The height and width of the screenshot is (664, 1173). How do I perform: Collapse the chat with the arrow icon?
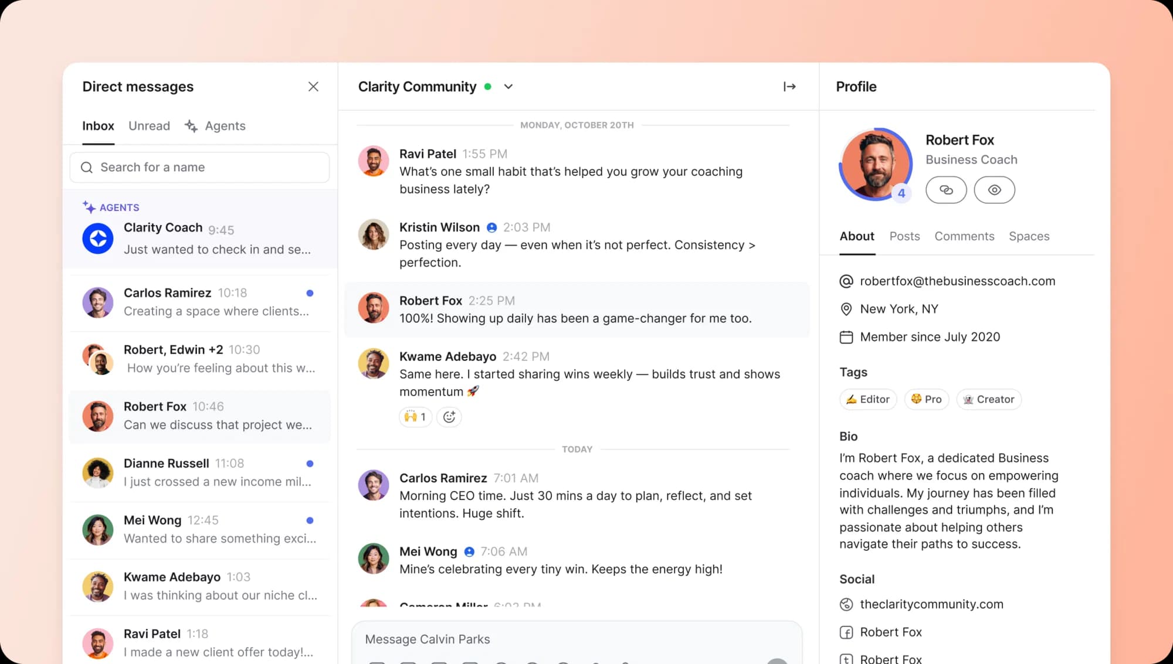pos(789,87)
